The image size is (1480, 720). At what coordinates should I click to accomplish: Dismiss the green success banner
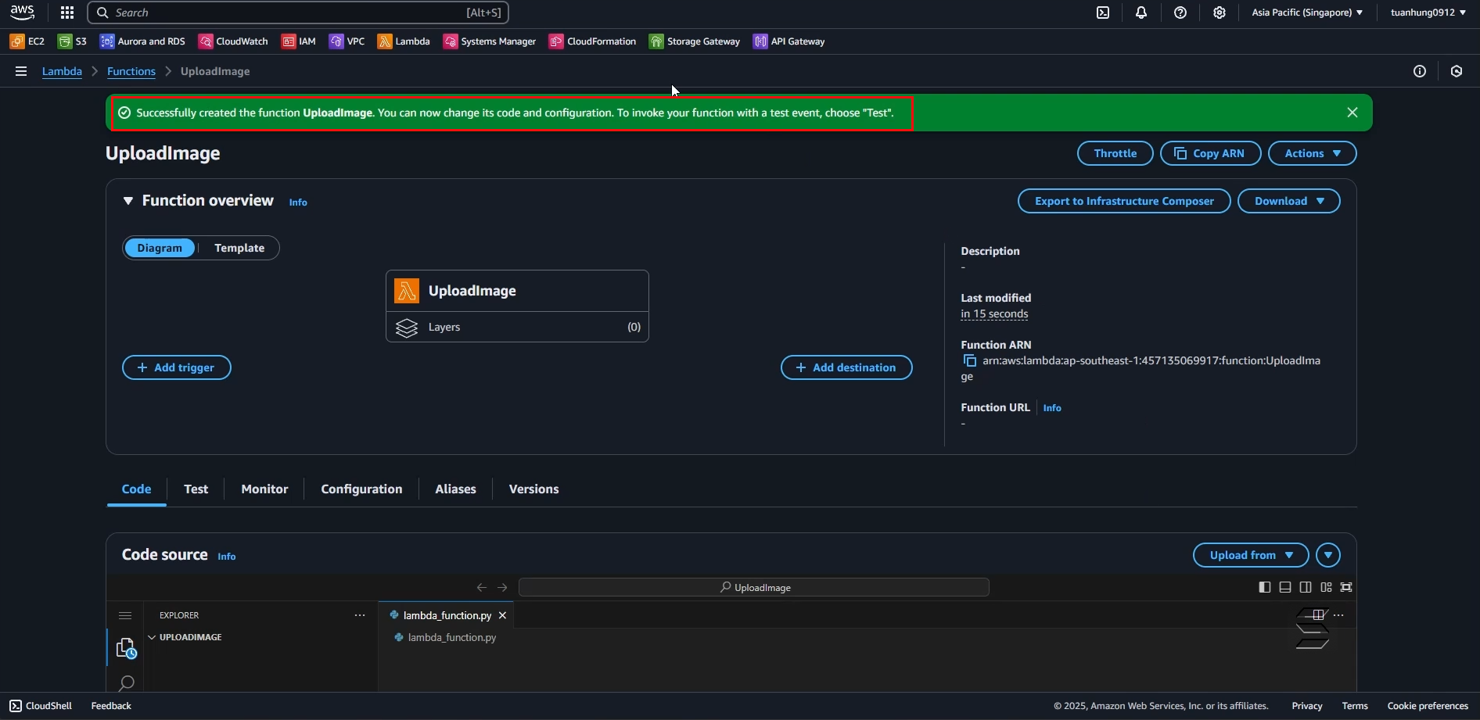tap(1352, 113)
